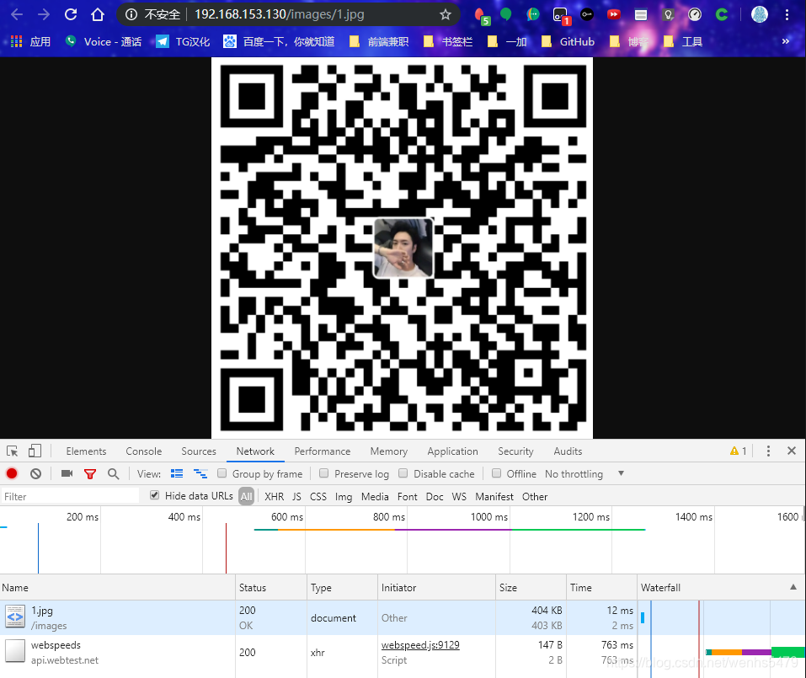
Task: Toggle the device toolbar icon
Action: tap(34, 451)
